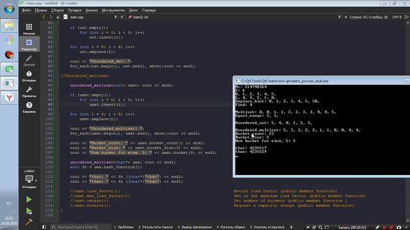Open the Отладка (Debug) mode with bug icon
This screenshot has height=230, width=410.
pos(29,76)
